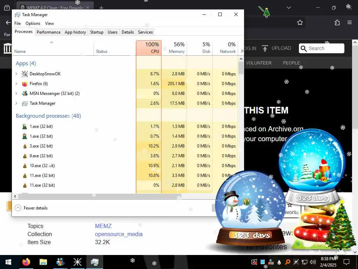Open Firefox from the taskbar
The width and height of the screenshot is (358, 269).
click(x=26, y=262)
